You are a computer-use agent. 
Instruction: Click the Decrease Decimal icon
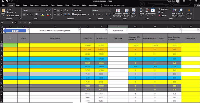click(x=109, y=15)
